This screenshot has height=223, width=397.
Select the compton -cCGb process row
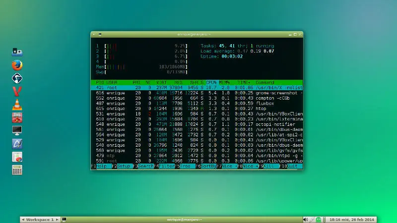[x=197, y=98]
